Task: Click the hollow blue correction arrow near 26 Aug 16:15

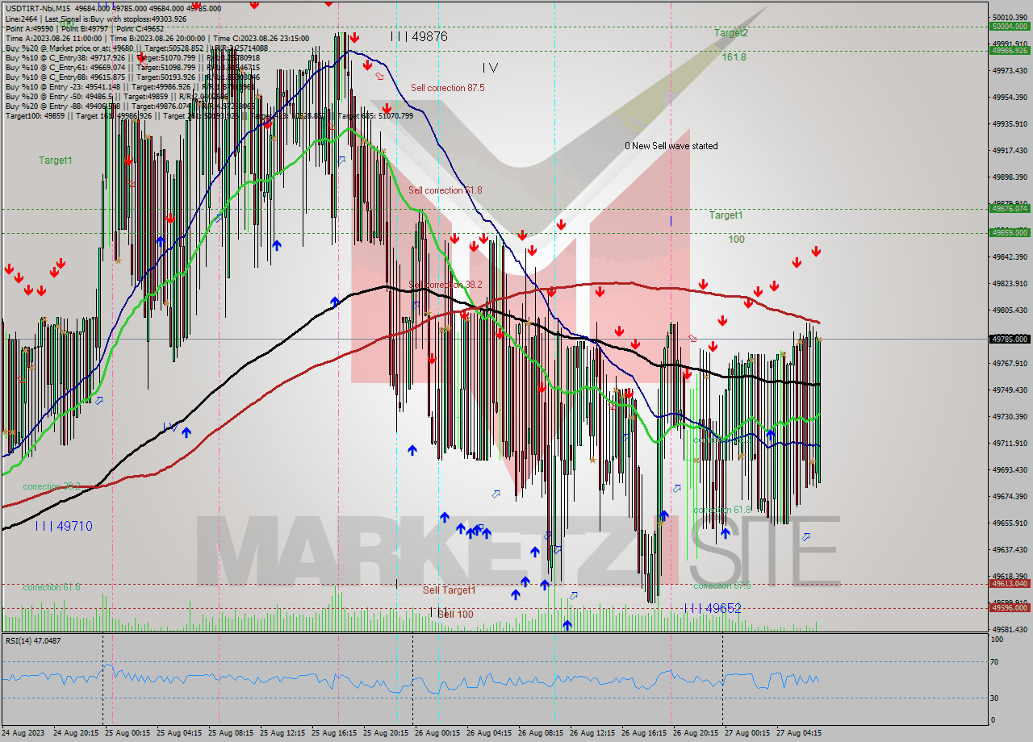Action: 676,488
